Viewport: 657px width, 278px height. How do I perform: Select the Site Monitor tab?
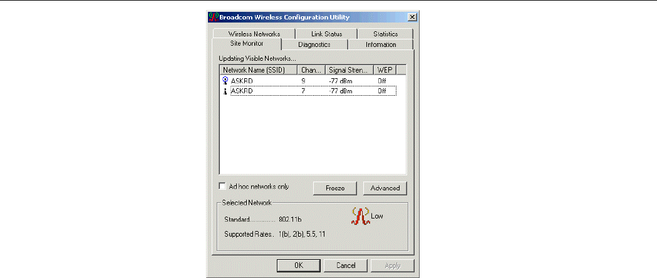(x=247, y=44)
